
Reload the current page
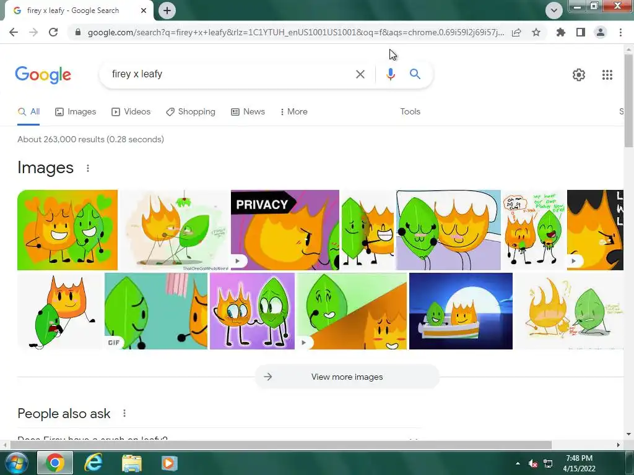pyautogui.click(x=53, y=32)
